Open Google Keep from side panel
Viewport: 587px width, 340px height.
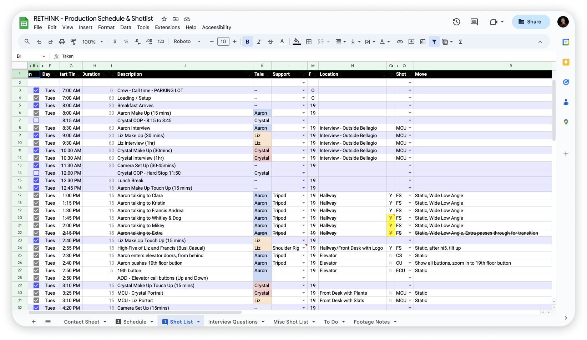[x=566, y=62]
